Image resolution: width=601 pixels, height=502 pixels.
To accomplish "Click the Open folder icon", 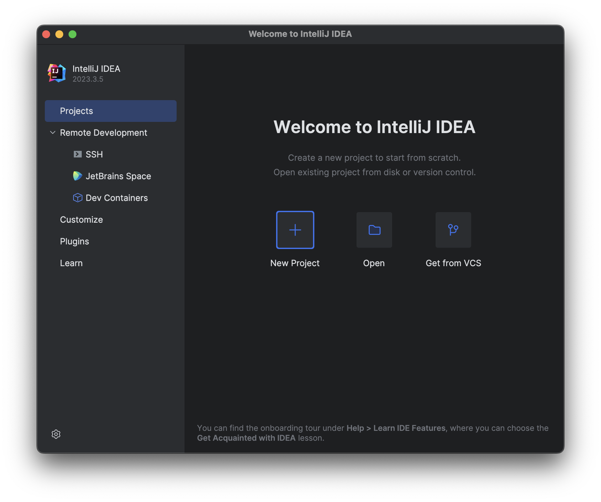I will [x=374, y=230].
